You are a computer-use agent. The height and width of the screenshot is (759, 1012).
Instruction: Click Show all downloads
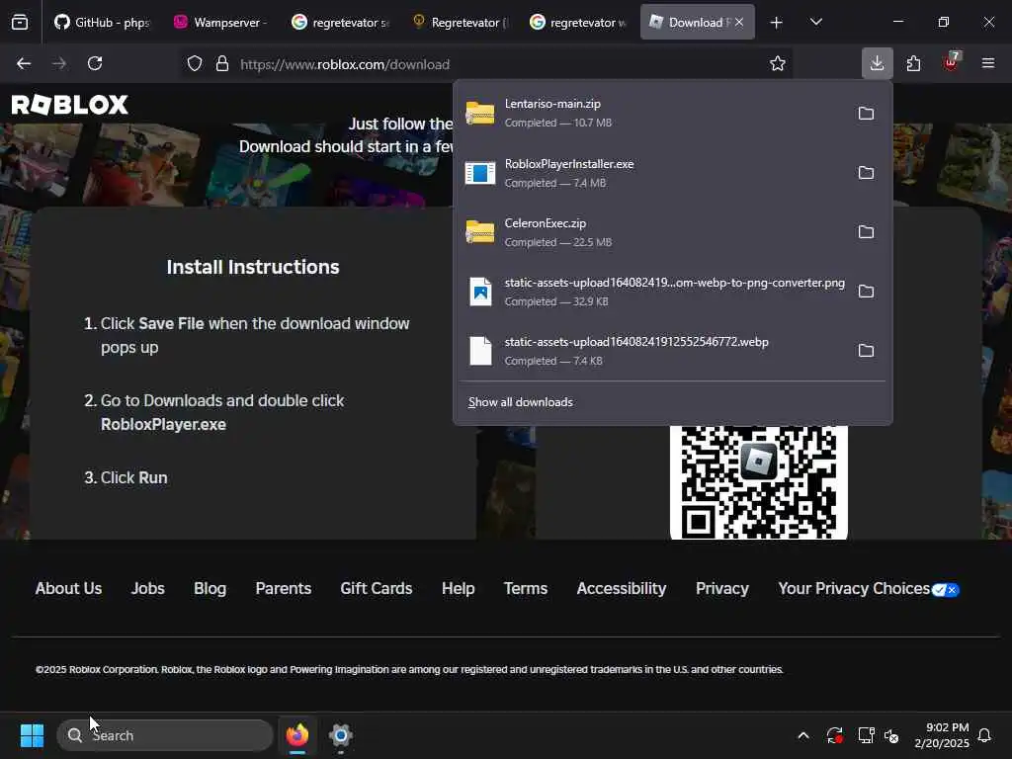pos(520,402)
